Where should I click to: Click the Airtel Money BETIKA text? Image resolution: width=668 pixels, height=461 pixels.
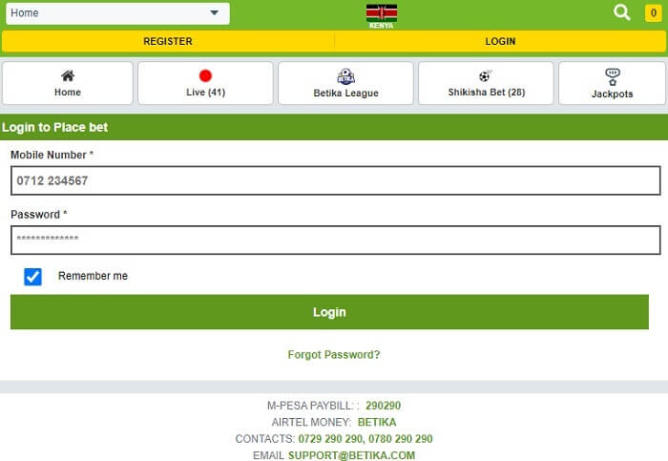(x=377, y=422)
